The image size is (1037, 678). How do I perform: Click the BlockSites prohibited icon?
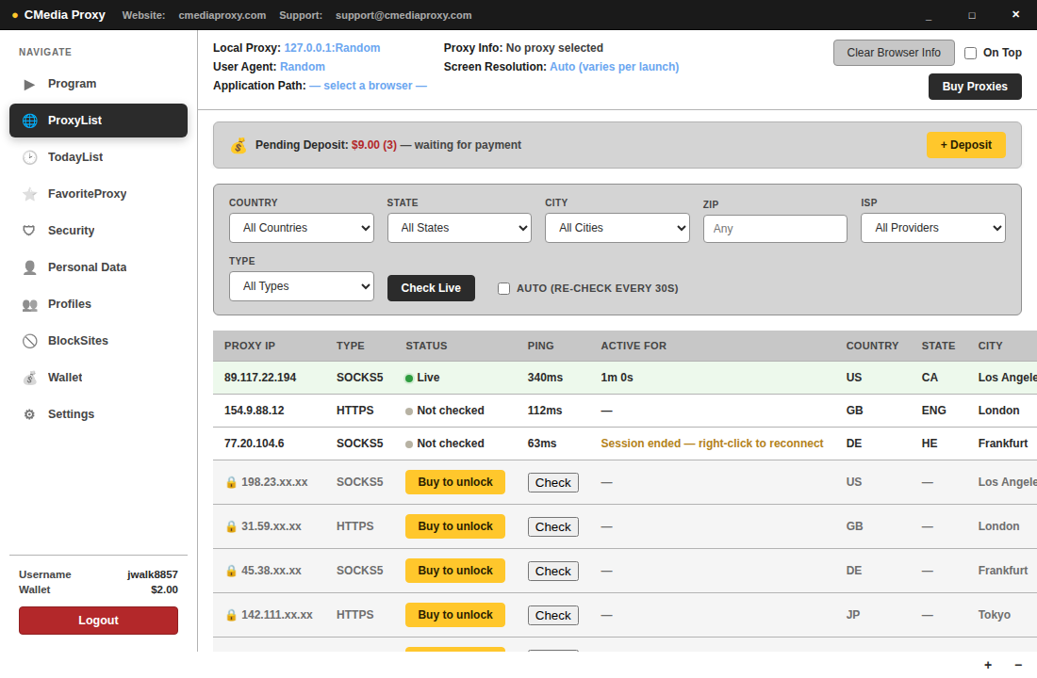point(30,341)
